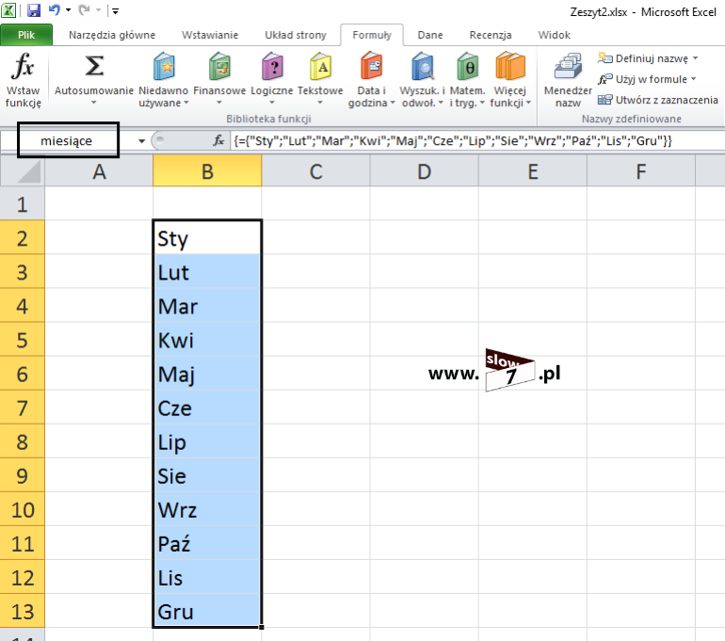Click the Save floppy disk icon
The width and height of the screenshot is (725, 641).
point(34,9)
